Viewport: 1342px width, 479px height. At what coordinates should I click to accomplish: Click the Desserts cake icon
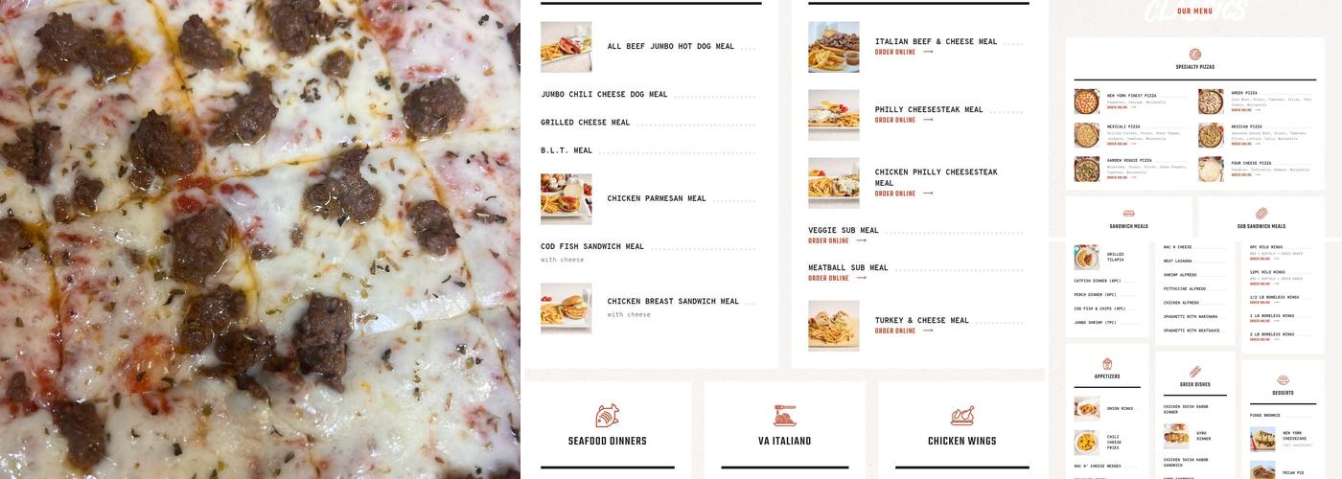1284,380
